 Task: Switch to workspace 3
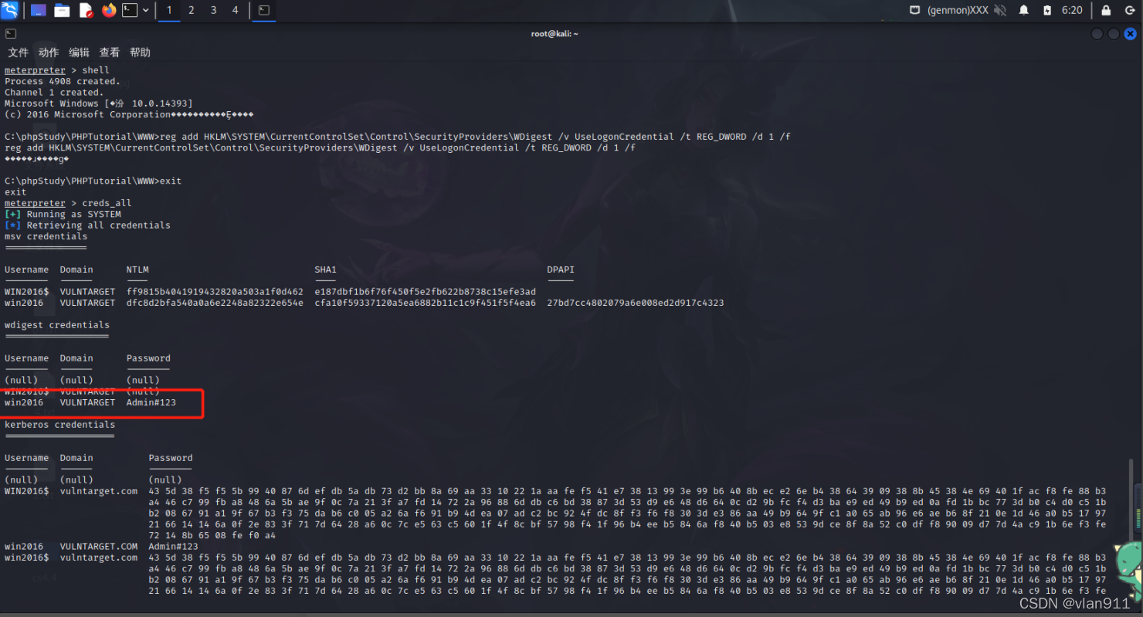pos(214,11)
